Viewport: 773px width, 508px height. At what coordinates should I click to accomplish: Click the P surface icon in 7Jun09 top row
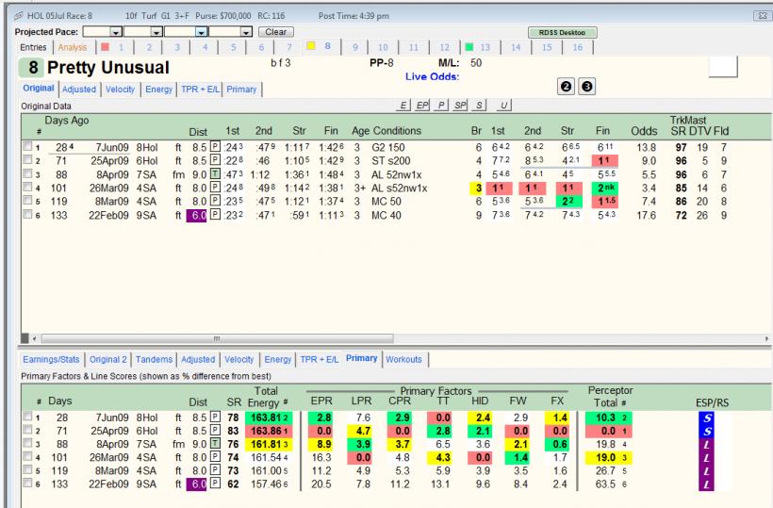[215, 147]
